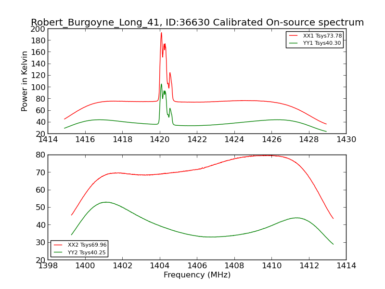Click the 1430 tick label on upper plot

[x=346, y=140]
